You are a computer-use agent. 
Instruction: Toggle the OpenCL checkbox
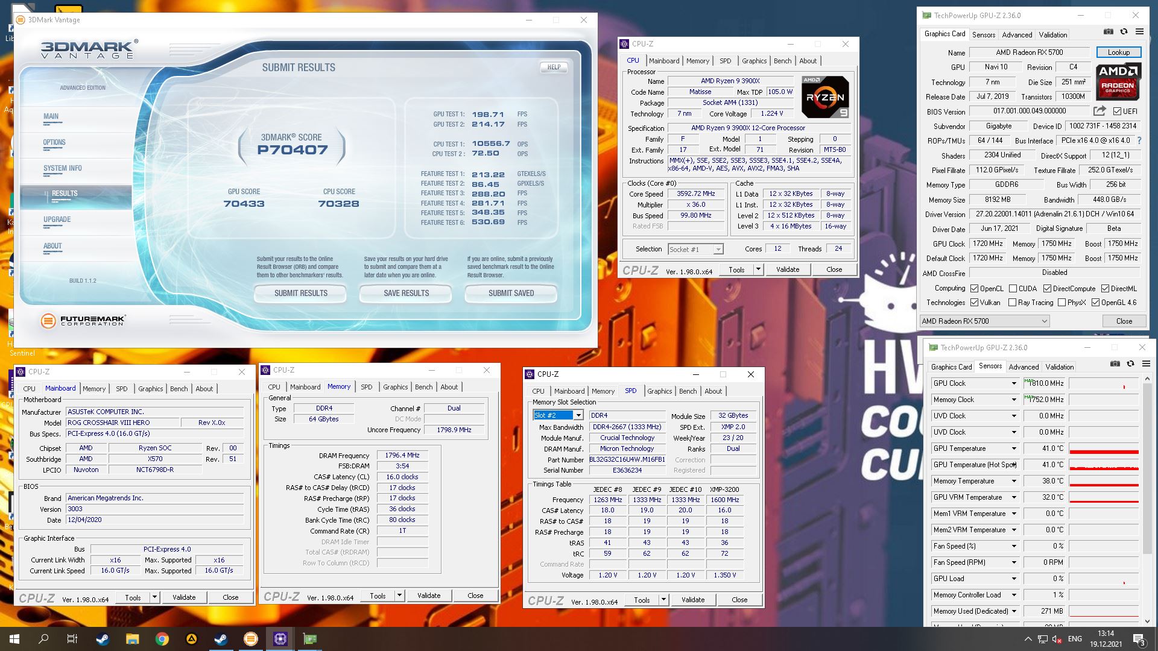click(974, 289)
